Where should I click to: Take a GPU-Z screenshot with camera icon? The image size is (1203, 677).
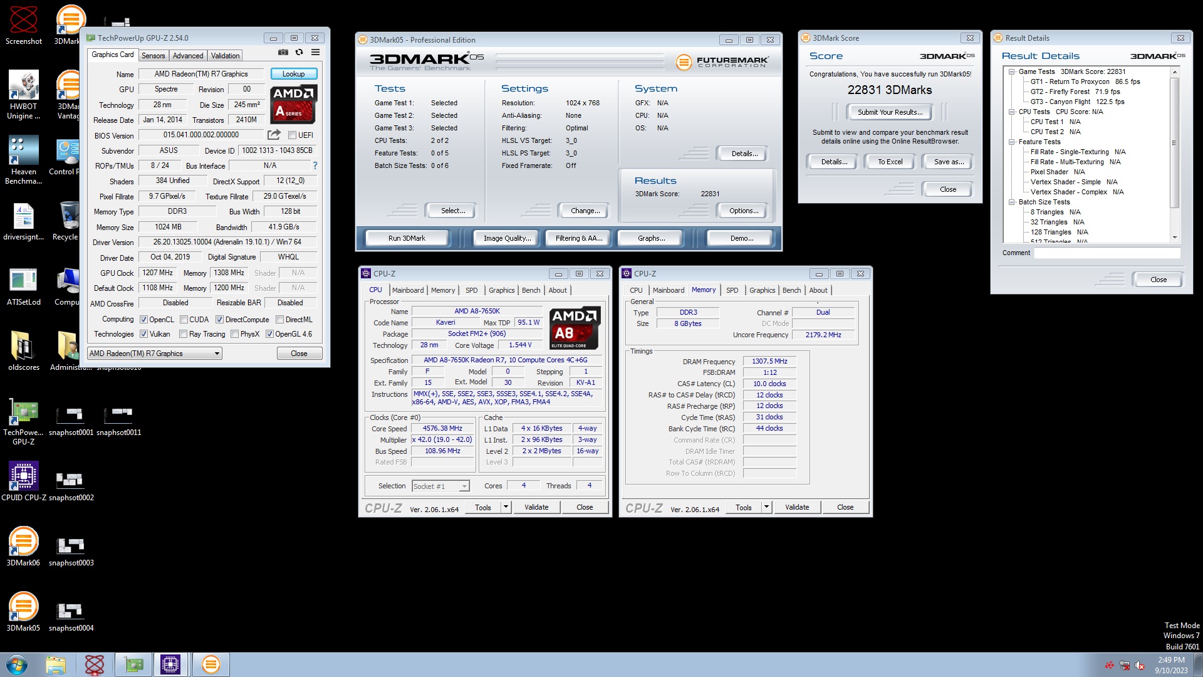283,53
